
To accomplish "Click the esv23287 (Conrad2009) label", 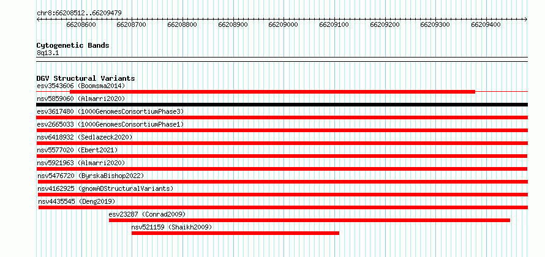I will pyautogui.click(x=147, y=214).
